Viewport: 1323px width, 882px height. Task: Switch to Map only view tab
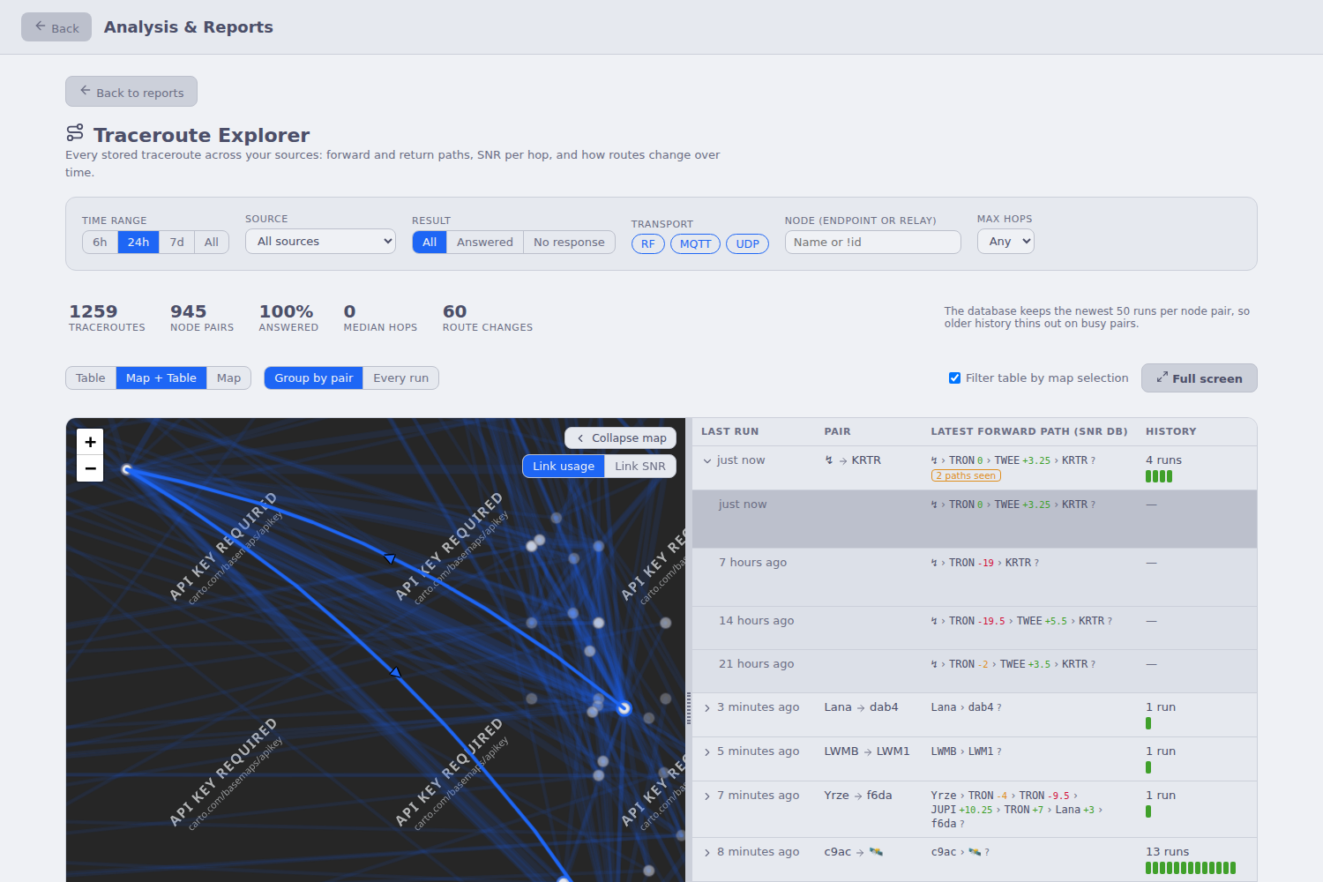[x=228, y=378]
